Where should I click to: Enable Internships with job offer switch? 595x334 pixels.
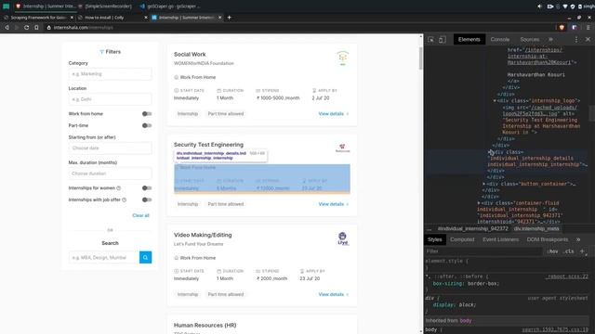[147, 199]
